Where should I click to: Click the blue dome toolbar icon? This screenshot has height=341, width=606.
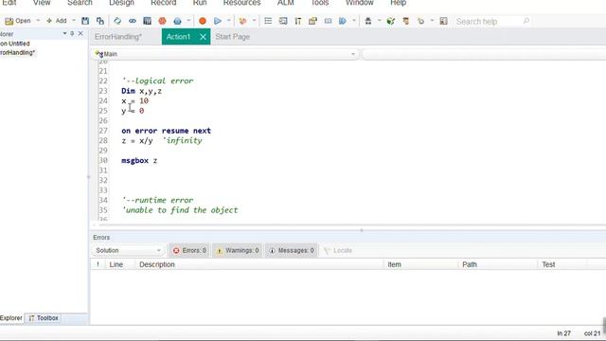pos(177,21)
